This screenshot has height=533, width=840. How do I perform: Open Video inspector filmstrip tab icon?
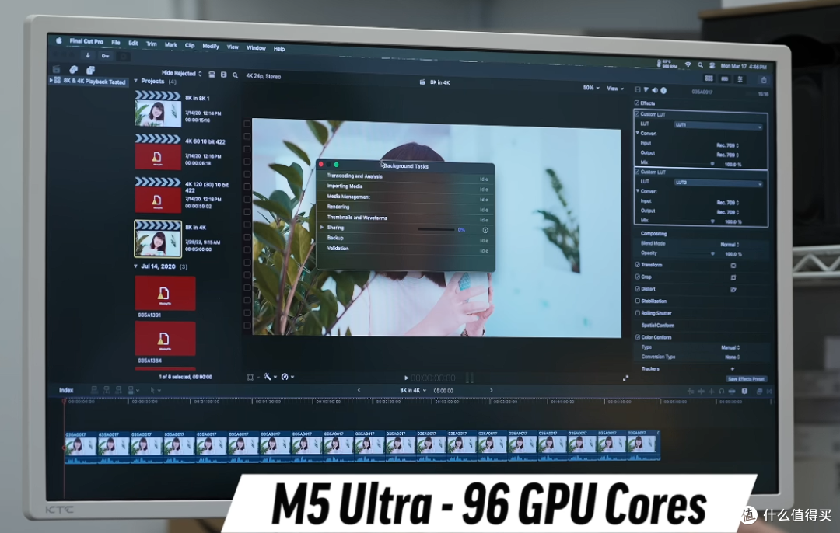coord(638,89)
